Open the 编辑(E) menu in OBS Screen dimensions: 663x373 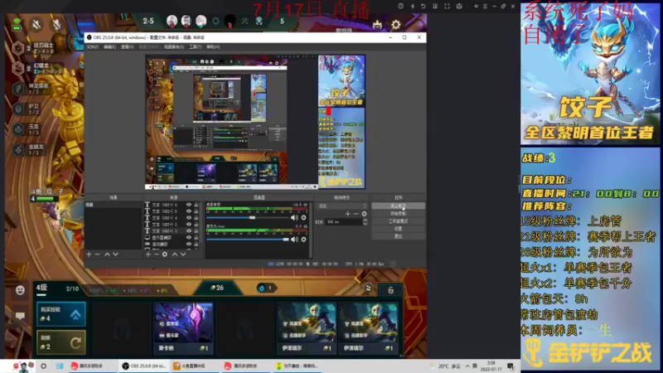[x=110, y=47]
